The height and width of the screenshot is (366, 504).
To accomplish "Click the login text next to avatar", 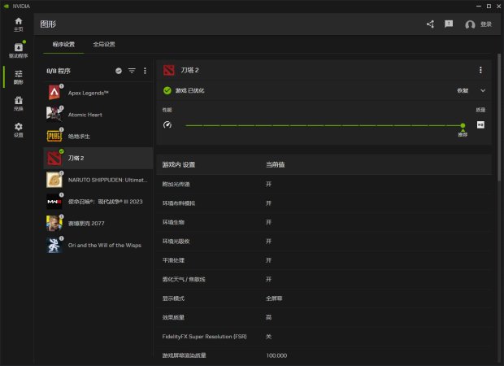I will (x=485, y=24).
